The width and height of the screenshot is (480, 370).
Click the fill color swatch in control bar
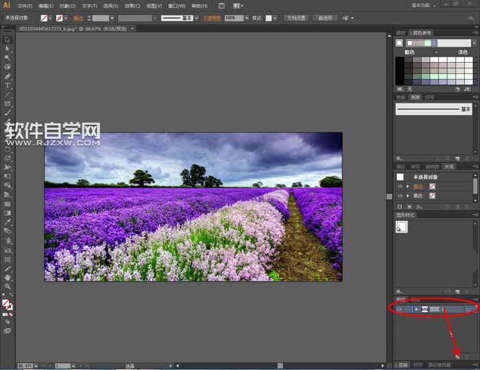coord(45,18)
